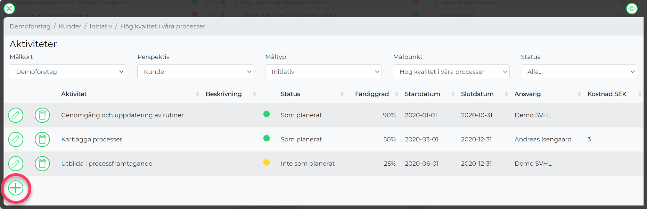Go to Demoföretag in the breadcrumb
The image size is (647, 210).
(30, 26)
